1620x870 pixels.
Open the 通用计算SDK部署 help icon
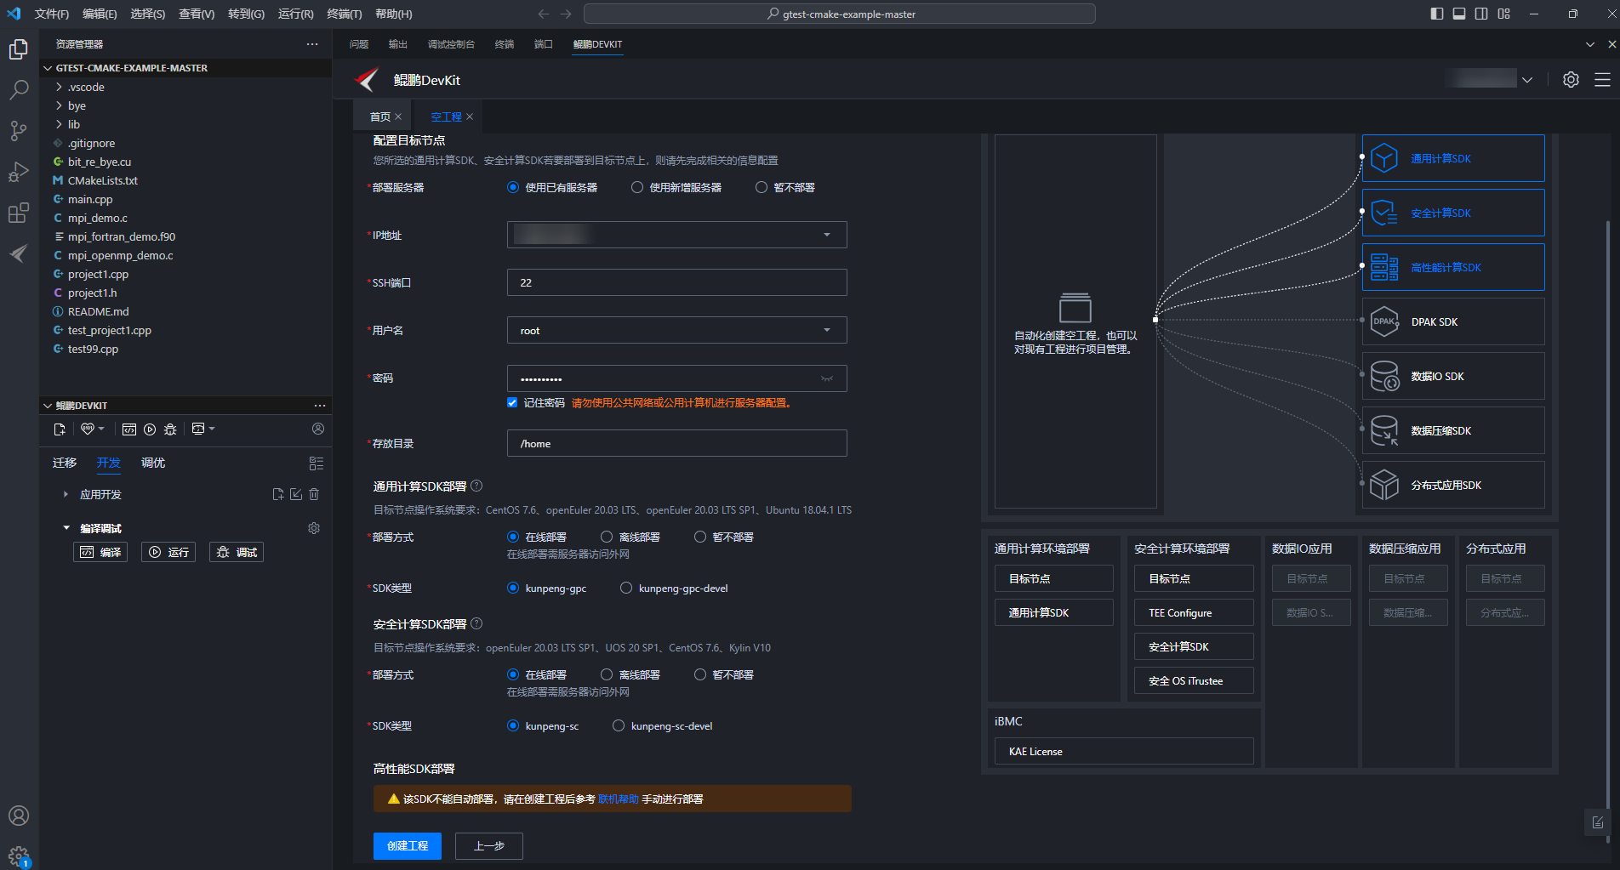pyautogui.click(x=476, y=486)
